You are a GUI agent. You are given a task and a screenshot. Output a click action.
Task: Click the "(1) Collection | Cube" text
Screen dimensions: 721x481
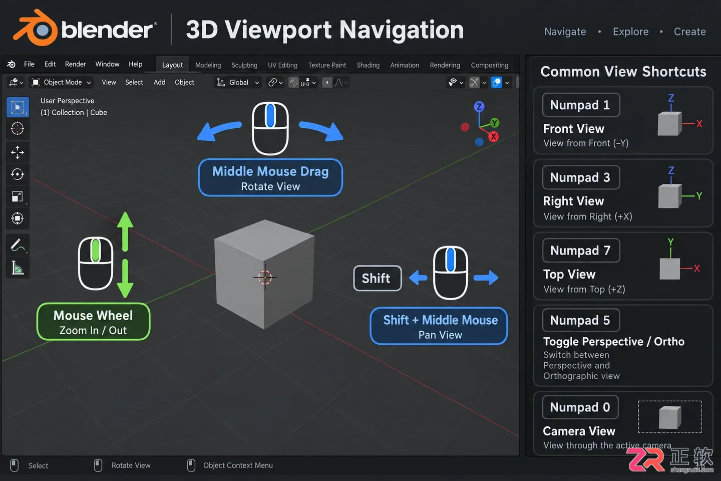click(x=74, y=112)
